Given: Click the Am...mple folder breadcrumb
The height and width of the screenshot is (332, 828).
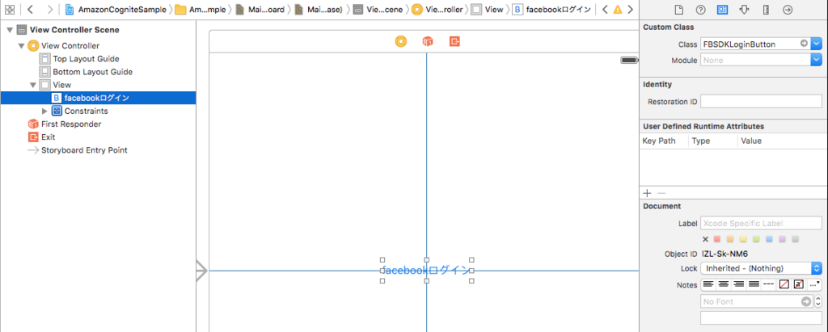Looking at the screenshot, I should (x=201, y=10).
